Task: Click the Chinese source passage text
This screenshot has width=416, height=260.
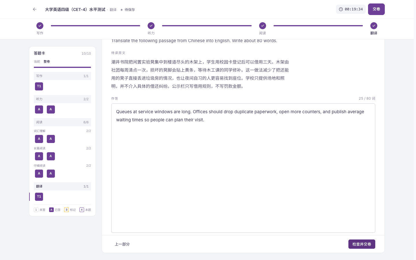Action: point(200,74)
